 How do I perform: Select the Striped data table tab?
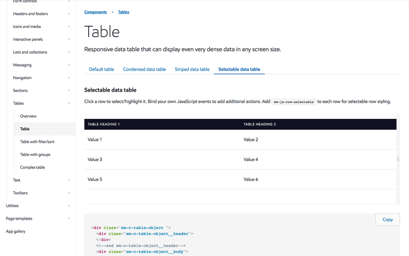point(192,69)
